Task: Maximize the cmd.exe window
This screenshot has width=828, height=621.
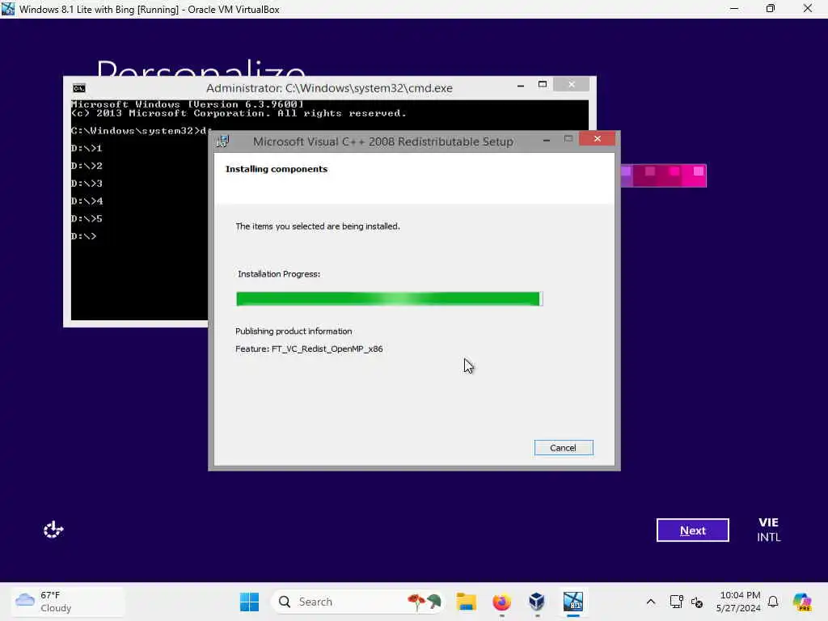Action: point(543,84)
